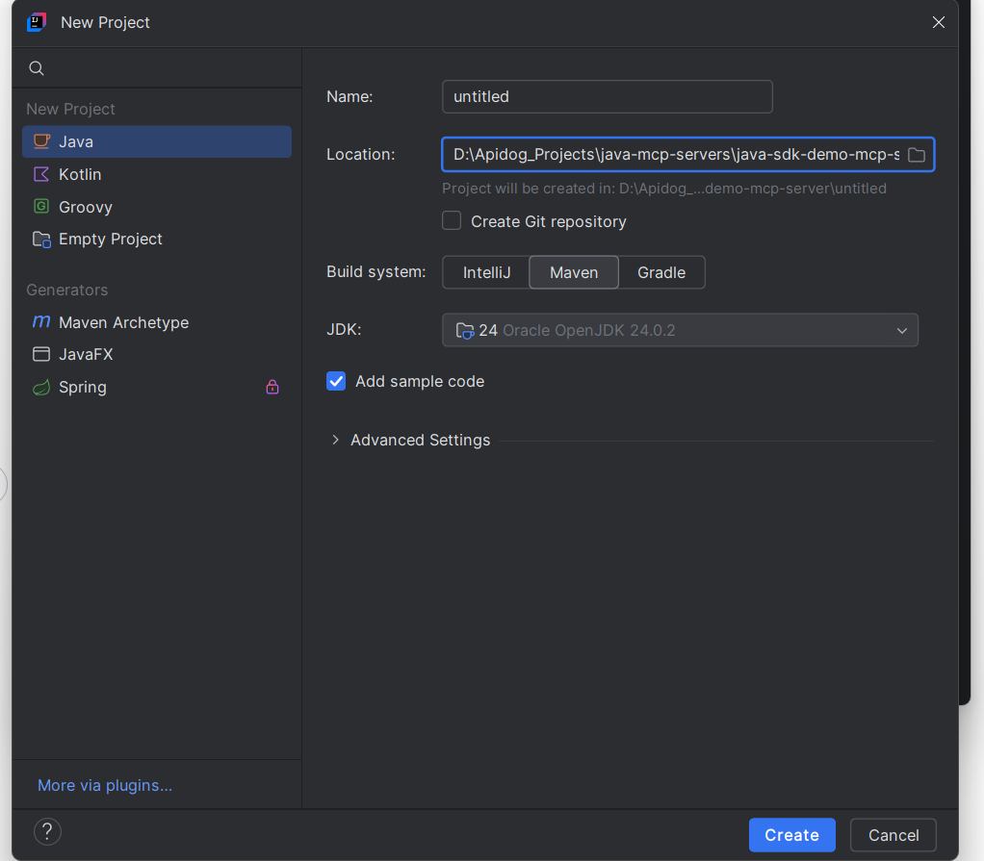The height and width of the screenshot is (861, 984).
Task: Click the Name text field
Action: click(x=608, y=96)
